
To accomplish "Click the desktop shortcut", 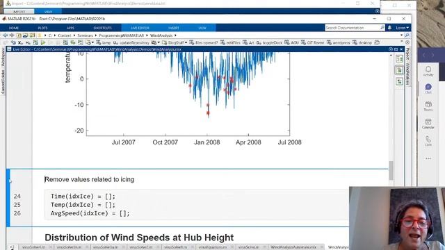I will tap(362, 42).
